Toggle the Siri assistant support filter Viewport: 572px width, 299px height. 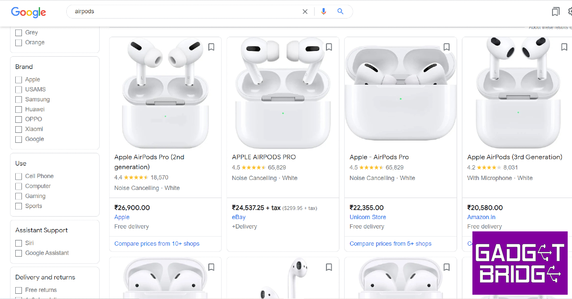[19, 243]
